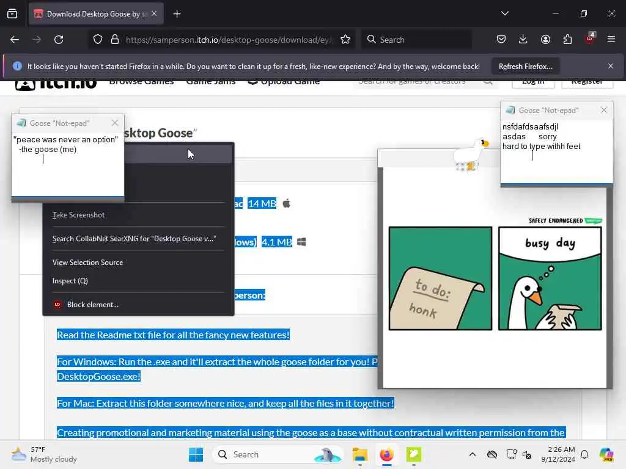Open the Copilot preview tray icon
The height and width of the screenshot is (469, 626).
coord(606,454)
